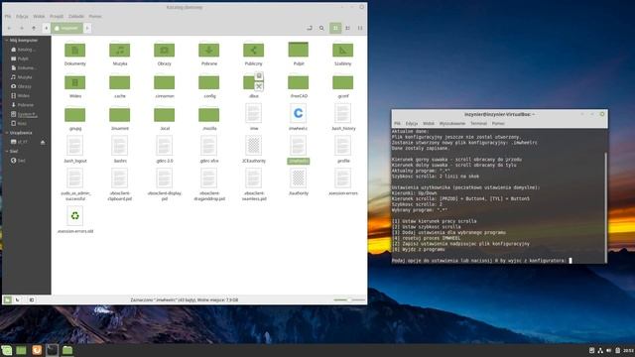Viewport: 635px width, 357px height.
Task: Switch file manager to compact view
Action: click(x=359, y=28)
